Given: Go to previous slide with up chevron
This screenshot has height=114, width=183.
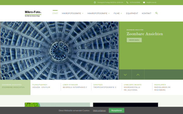Looking at the screenshot, I should point(138,75).
